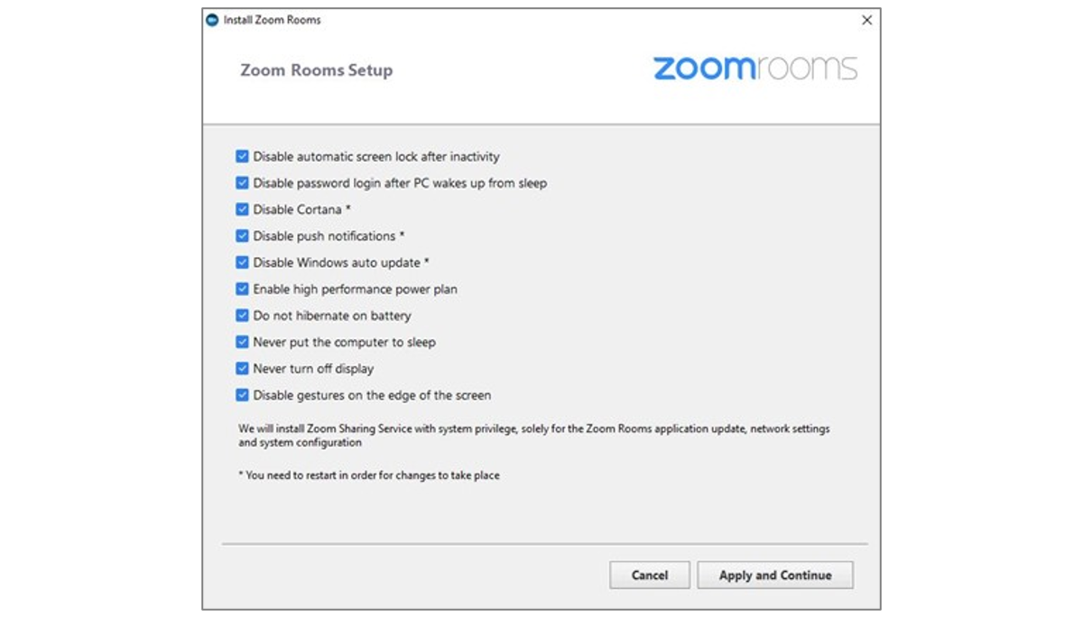Uncheck disable automatic screen lock after inactivity
This screenshot has height=626, width=1083.
click(x=242, y=156)
